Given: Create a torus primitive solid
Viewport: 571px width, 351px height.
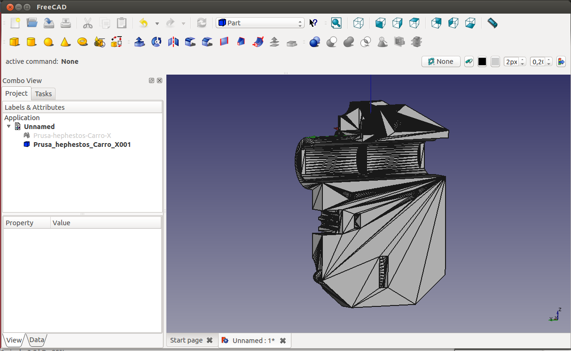Looking at the screenshot, I should (83, 42).
